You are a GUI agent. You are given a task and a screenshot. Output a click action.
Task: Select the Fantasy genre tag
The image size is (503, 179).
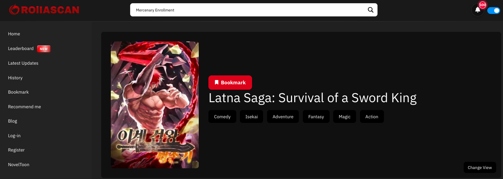pos(316,117)
